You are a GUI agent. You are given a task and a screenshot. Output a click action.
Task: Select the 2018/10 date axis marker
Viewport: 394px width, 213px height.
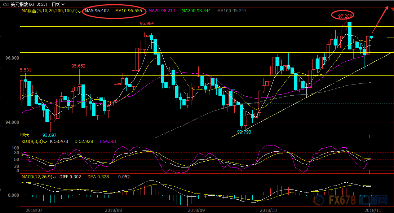269,209
